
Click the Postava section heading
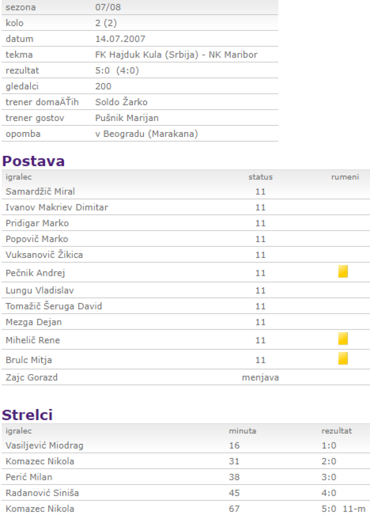[x=34, y=161]
